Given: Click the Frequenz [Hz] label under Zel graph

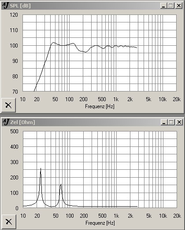Looking at the screenshot, I should [100, 223].
